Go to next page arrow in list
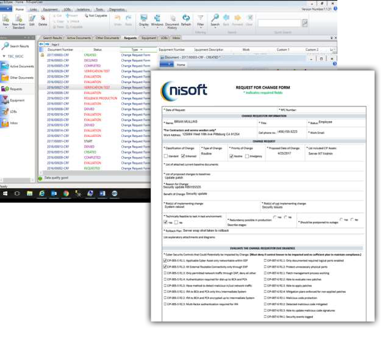The height and width of the screenshot is (338, 388). pyautogui.click(x=47, y=44)
